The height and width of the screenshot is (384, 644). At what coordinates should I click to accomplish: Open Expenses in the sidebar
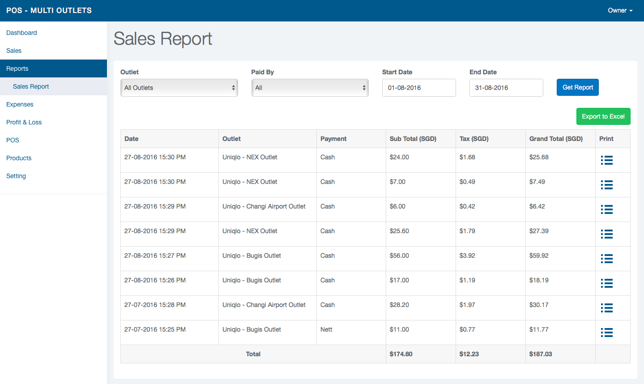click(20, 104)
